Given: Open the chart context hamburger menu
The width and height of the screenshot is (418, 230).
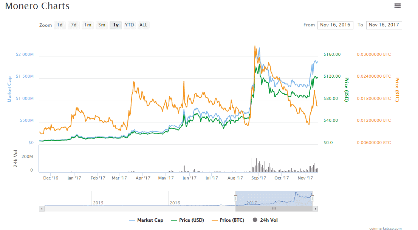Looking at the screenshot, I should tap(398, 6).
